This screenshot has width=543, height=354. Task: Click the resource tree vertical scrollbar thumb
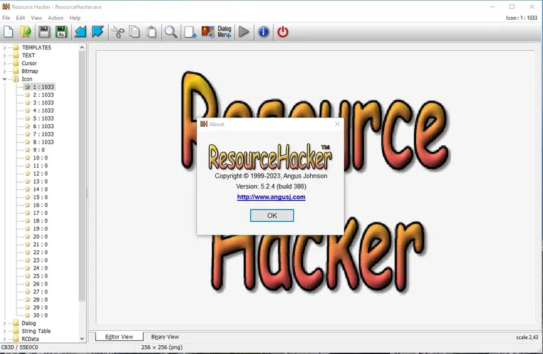tap(82, 176)
